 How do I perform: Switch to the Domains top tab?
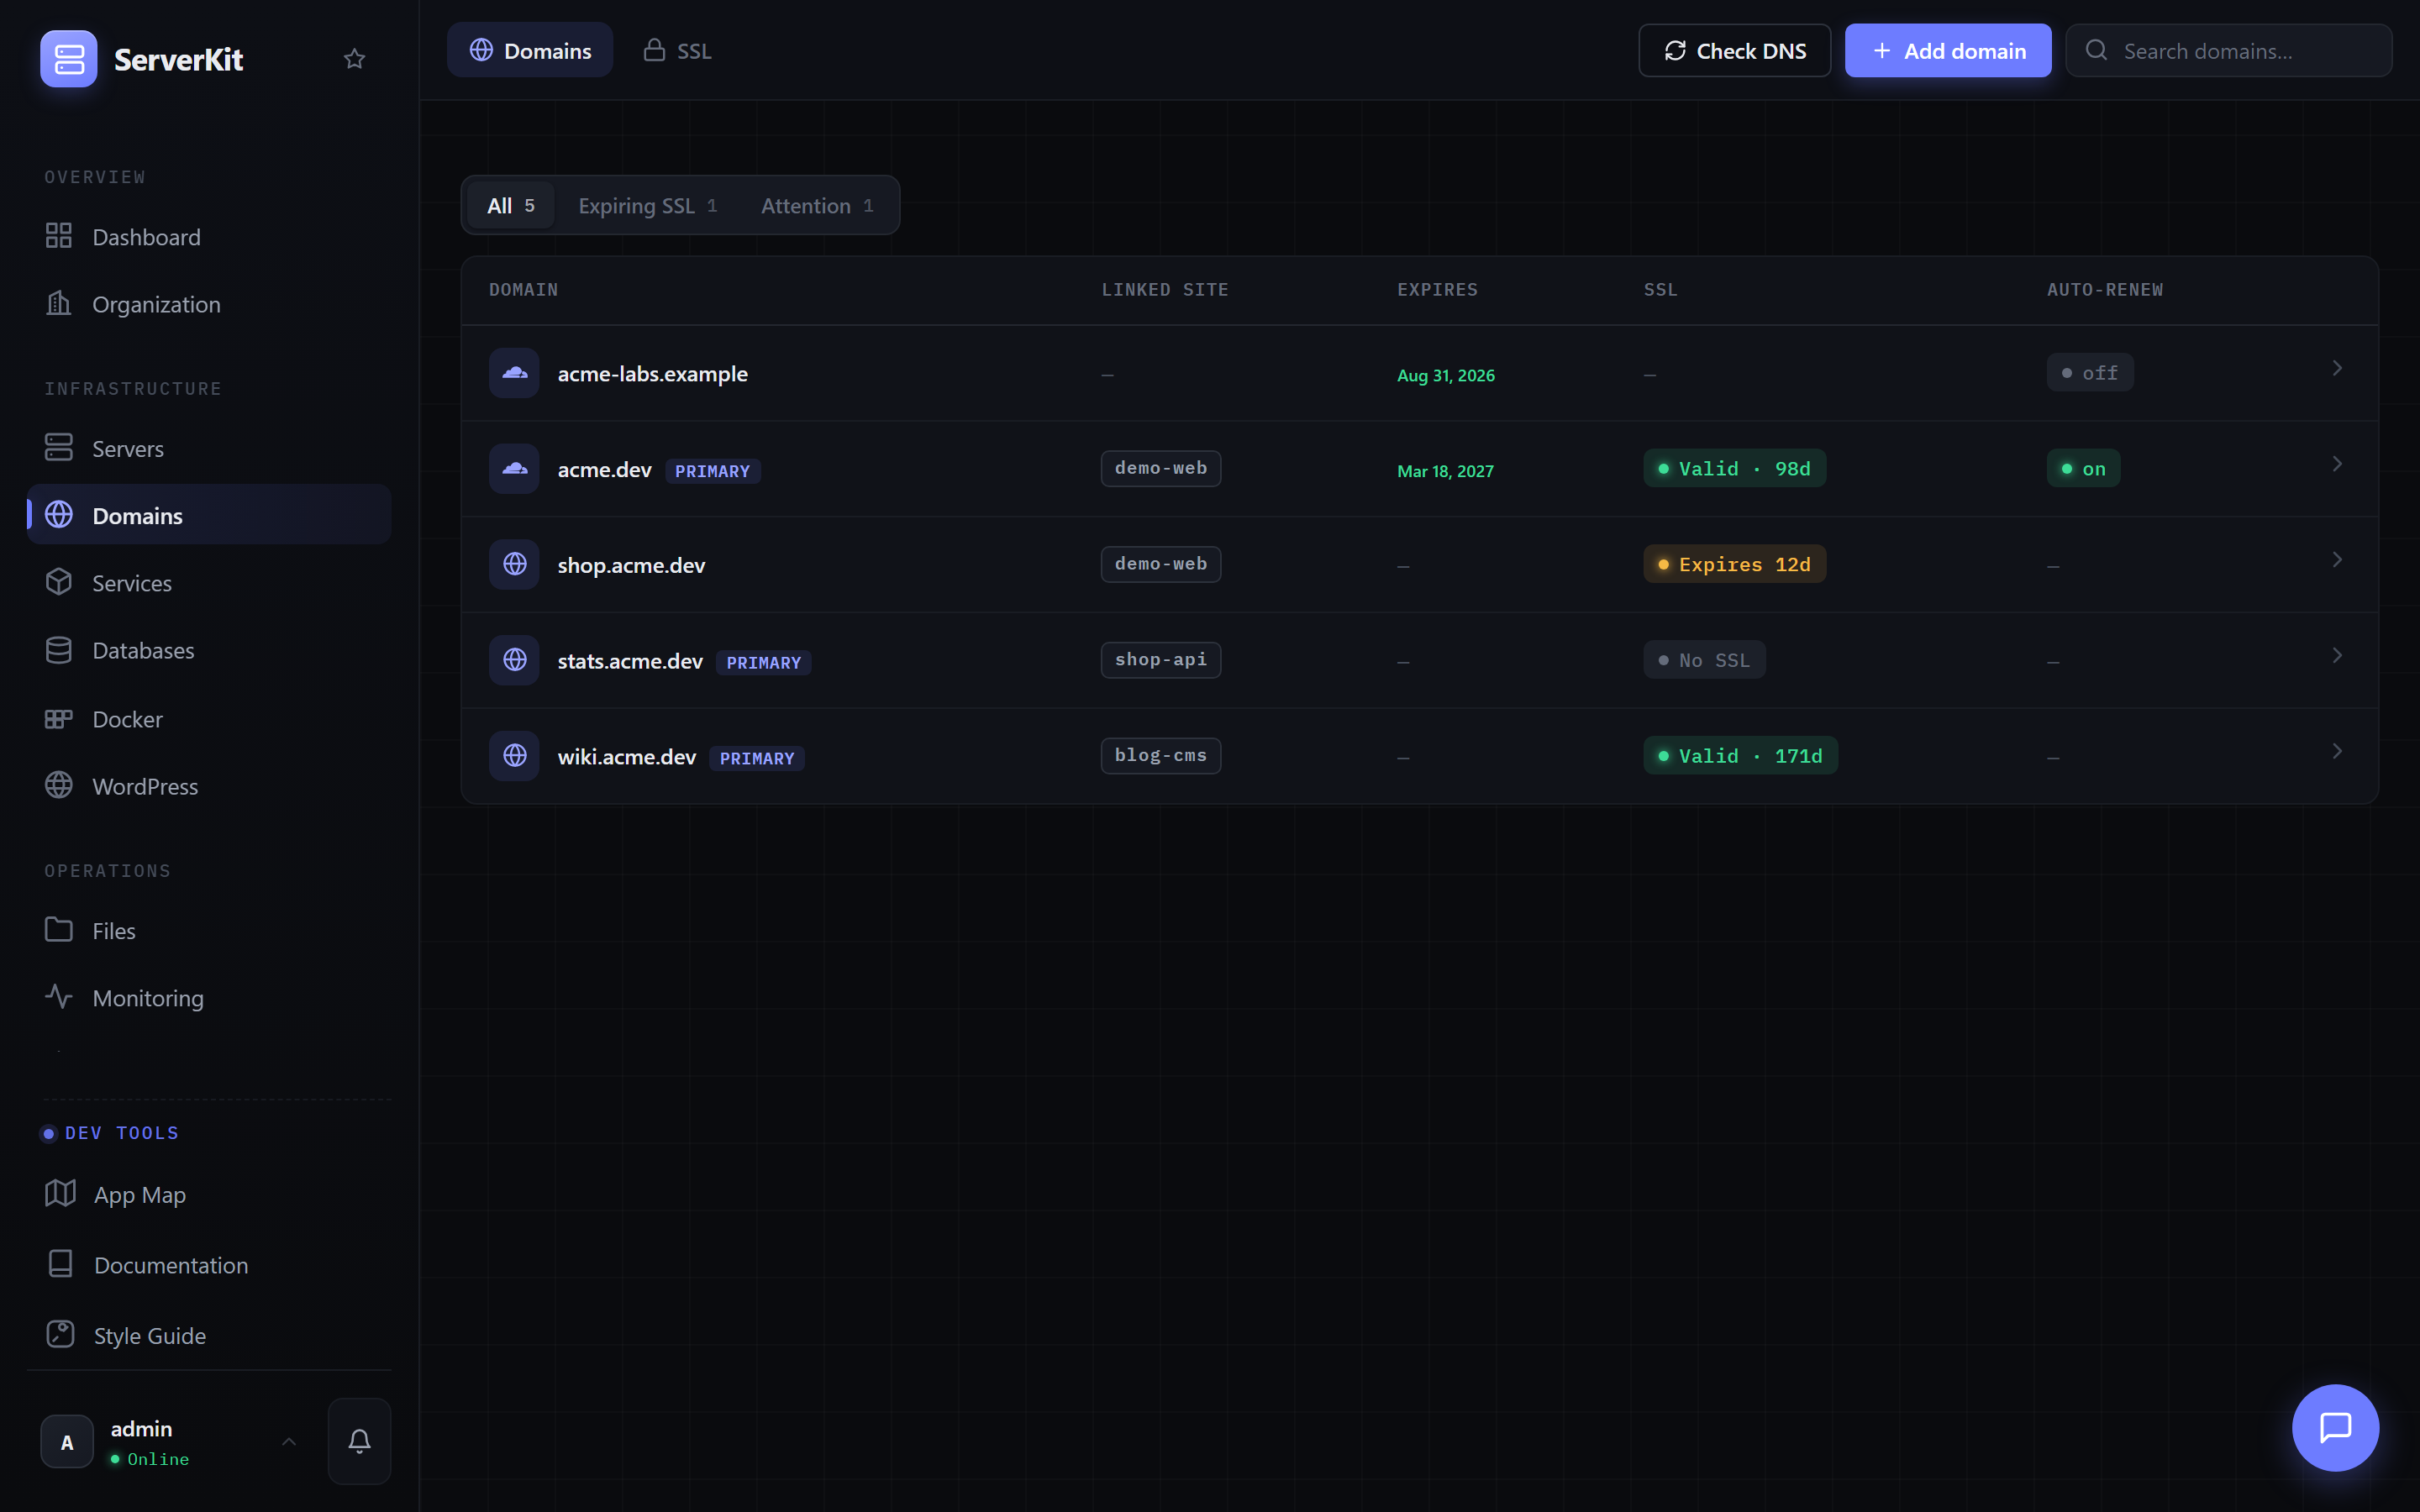530,50
